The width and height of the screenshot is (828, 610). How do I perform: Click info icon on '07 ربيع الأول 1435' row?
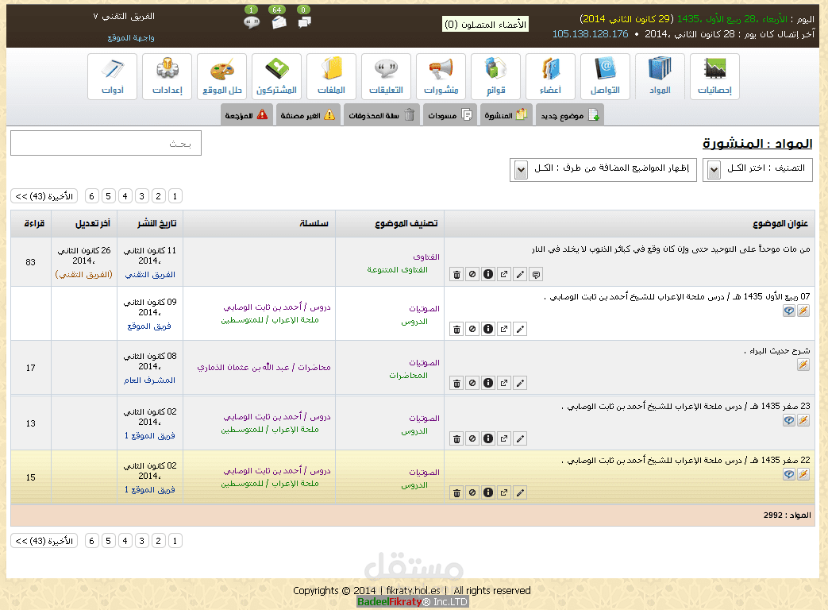tap(488, 329)
